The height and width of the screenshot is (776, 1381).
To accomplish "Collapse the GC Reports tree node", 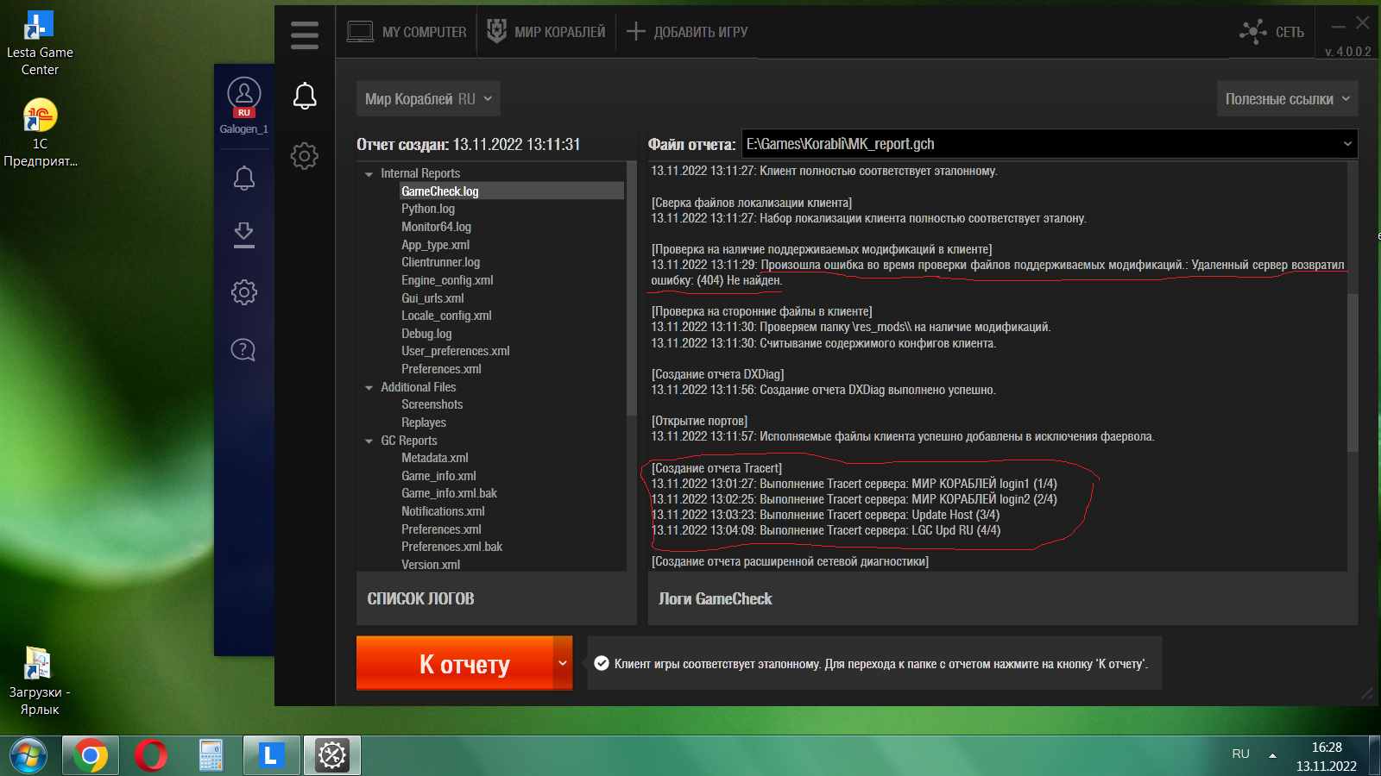I will click(369, 441).
